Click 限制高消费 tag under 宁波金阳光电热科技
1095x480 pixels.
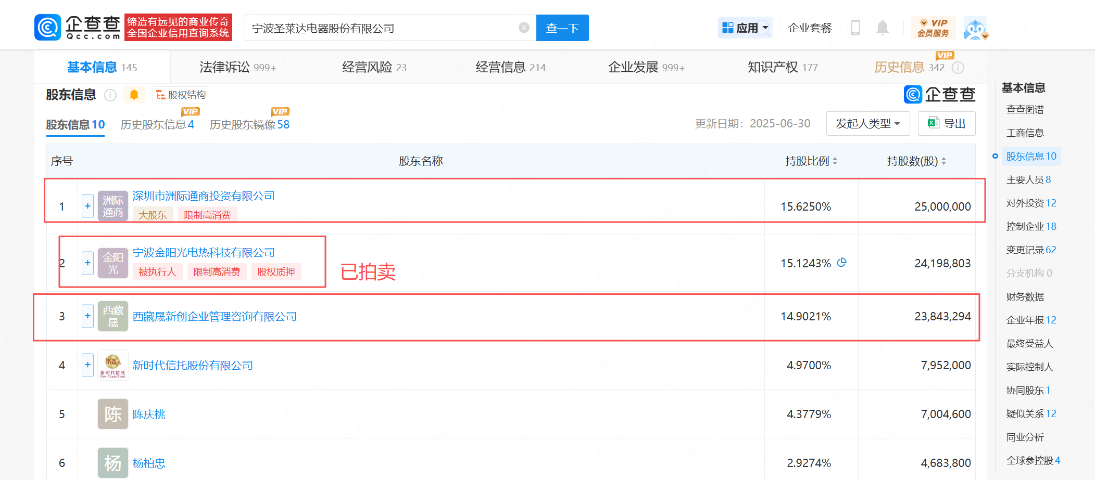pyautogui.click(x=217, y=272)
